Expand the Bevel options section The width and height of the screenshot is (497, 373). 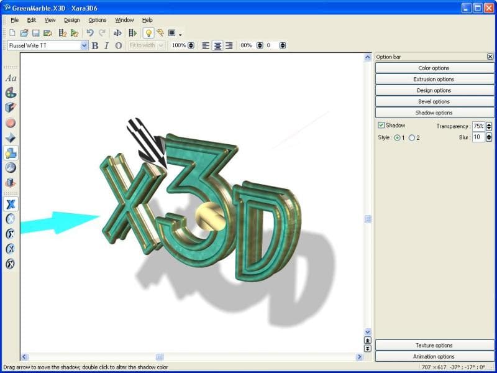[x=434, y=101]
